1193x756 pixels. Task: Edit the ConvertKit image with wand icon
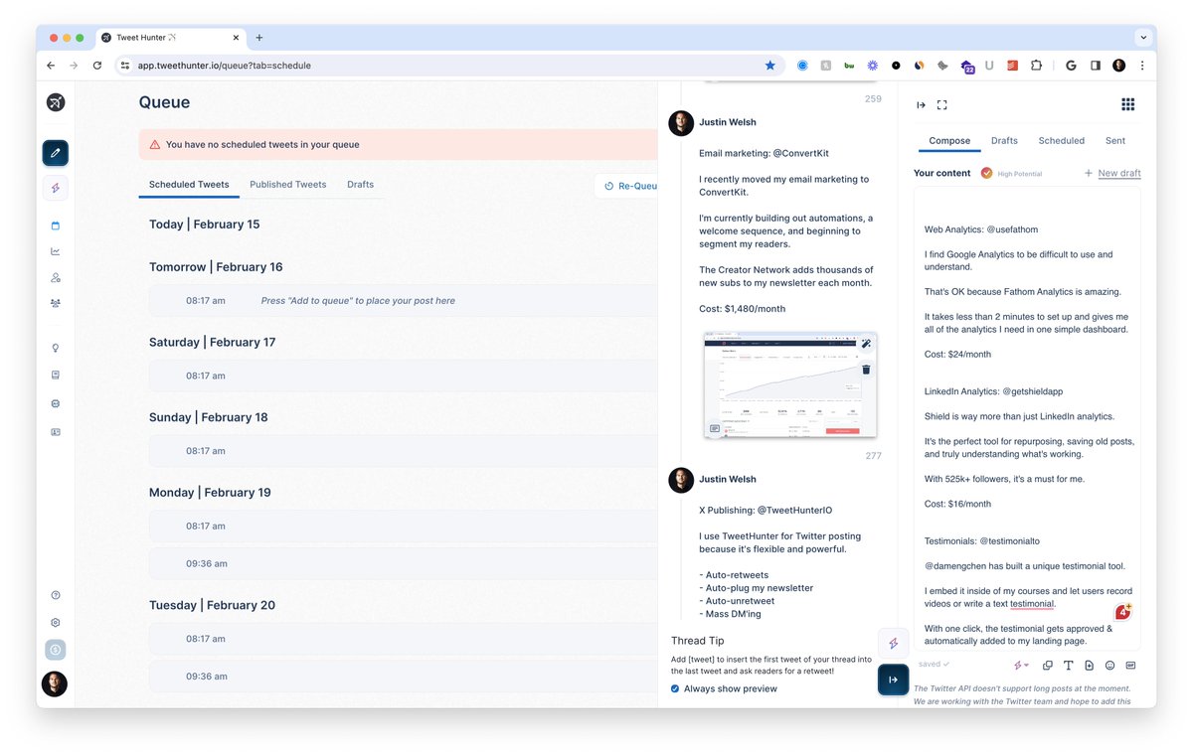coord(866,344)
